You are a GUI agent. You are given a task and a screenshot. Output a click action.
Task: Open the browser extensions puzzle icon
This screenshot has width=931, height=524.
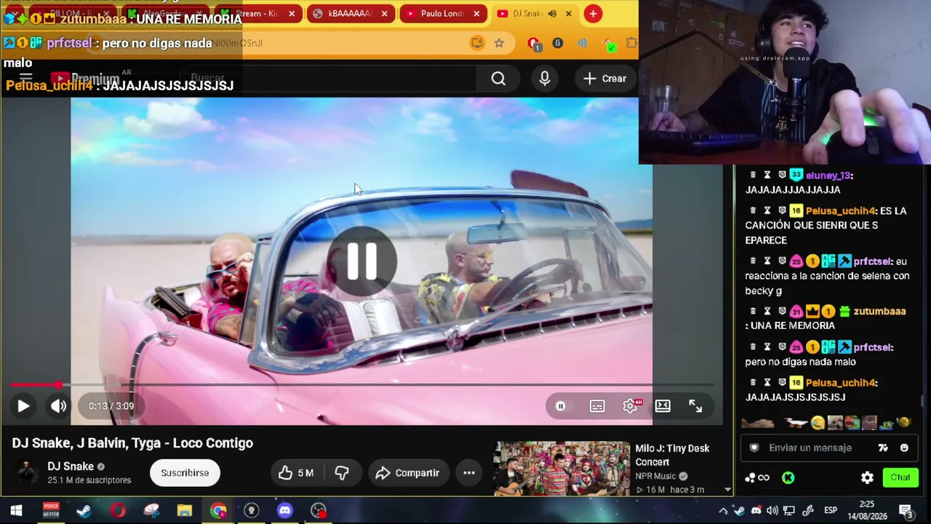click(631, 43)
